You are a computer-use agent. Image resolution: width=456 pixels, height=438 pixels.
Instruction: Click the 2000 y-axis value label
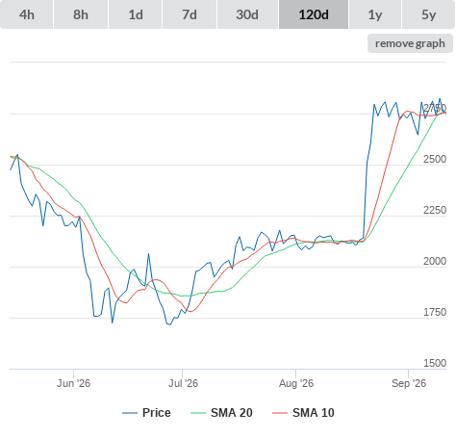tap(435, 261)
